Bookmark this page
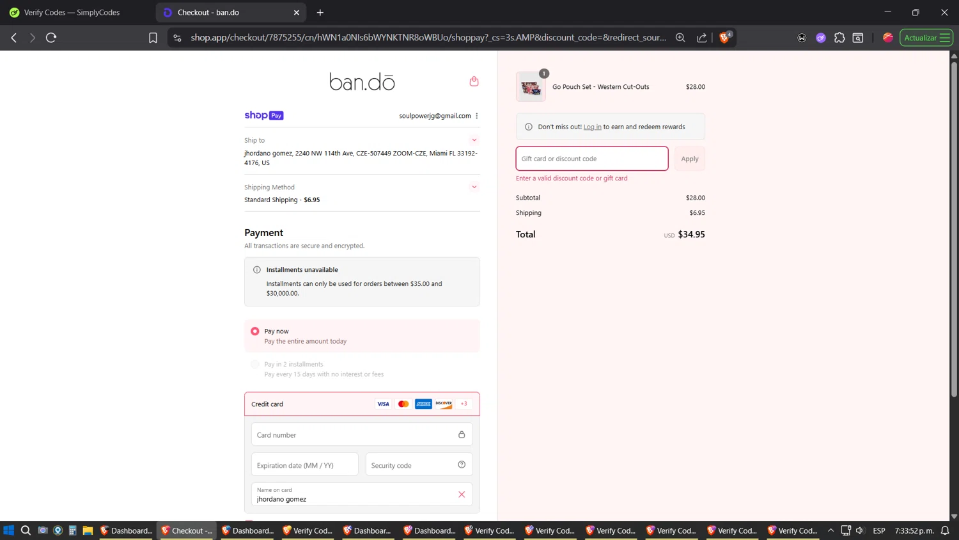959x540 pixels. (153, 38)
